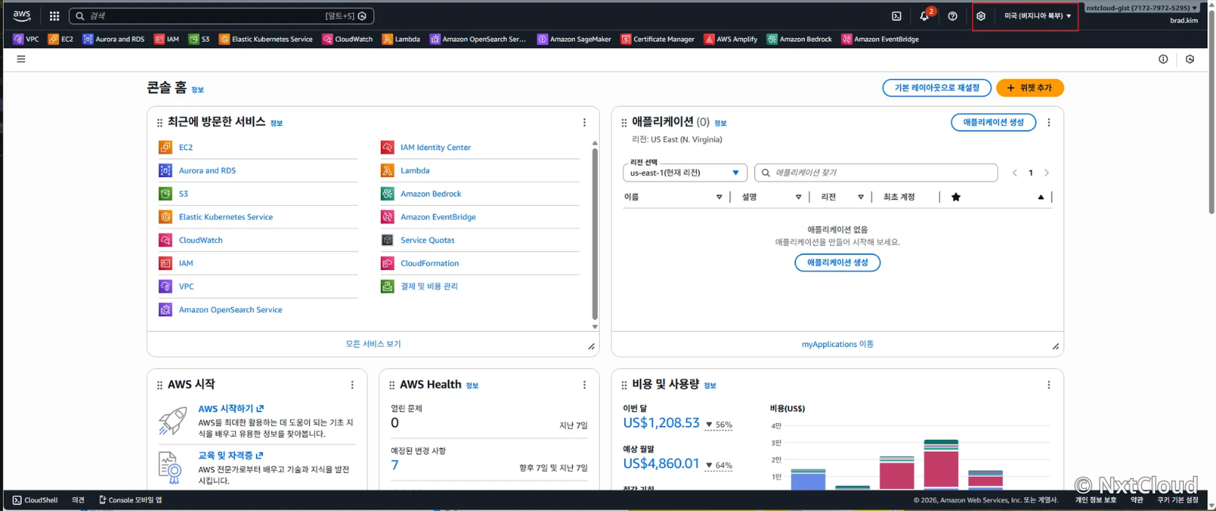Open 비용 및 사용량 widget options menu
This screenshot has height=511, width=1216.
(1049, 384)
